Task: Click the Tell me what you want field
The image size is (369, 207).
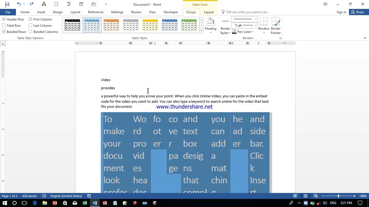Action: [248, 12]
